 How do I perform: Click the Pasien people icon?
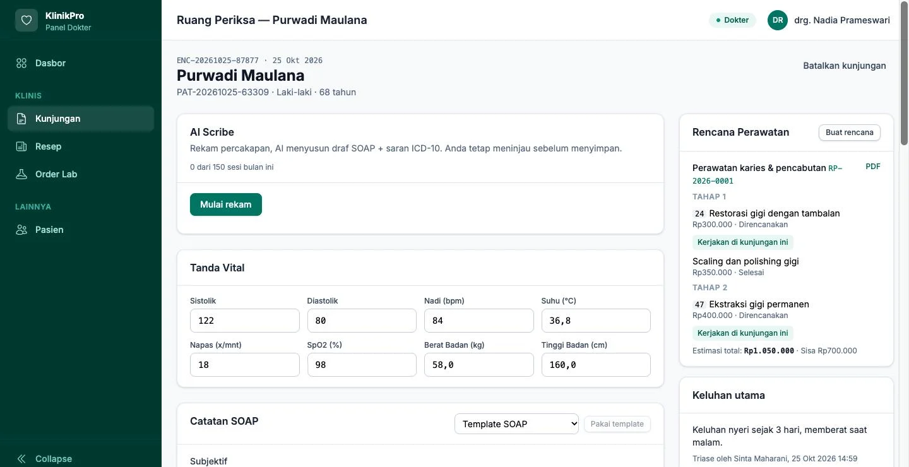pyautogui.click(x=21, y=230)
